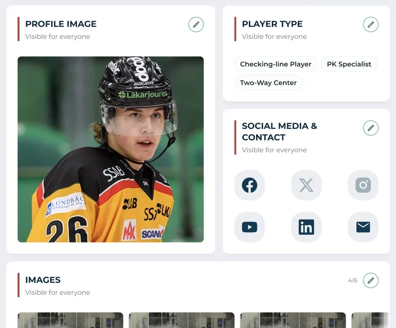
Task: Open the YouTube channel link
Action: pyautogui.click(x=249, y=227)
